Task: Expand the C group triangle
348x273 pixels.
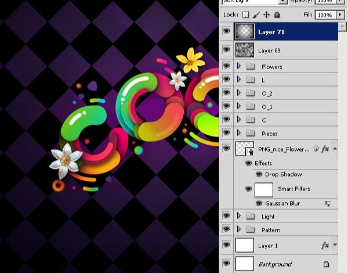Action: point(239,119)
